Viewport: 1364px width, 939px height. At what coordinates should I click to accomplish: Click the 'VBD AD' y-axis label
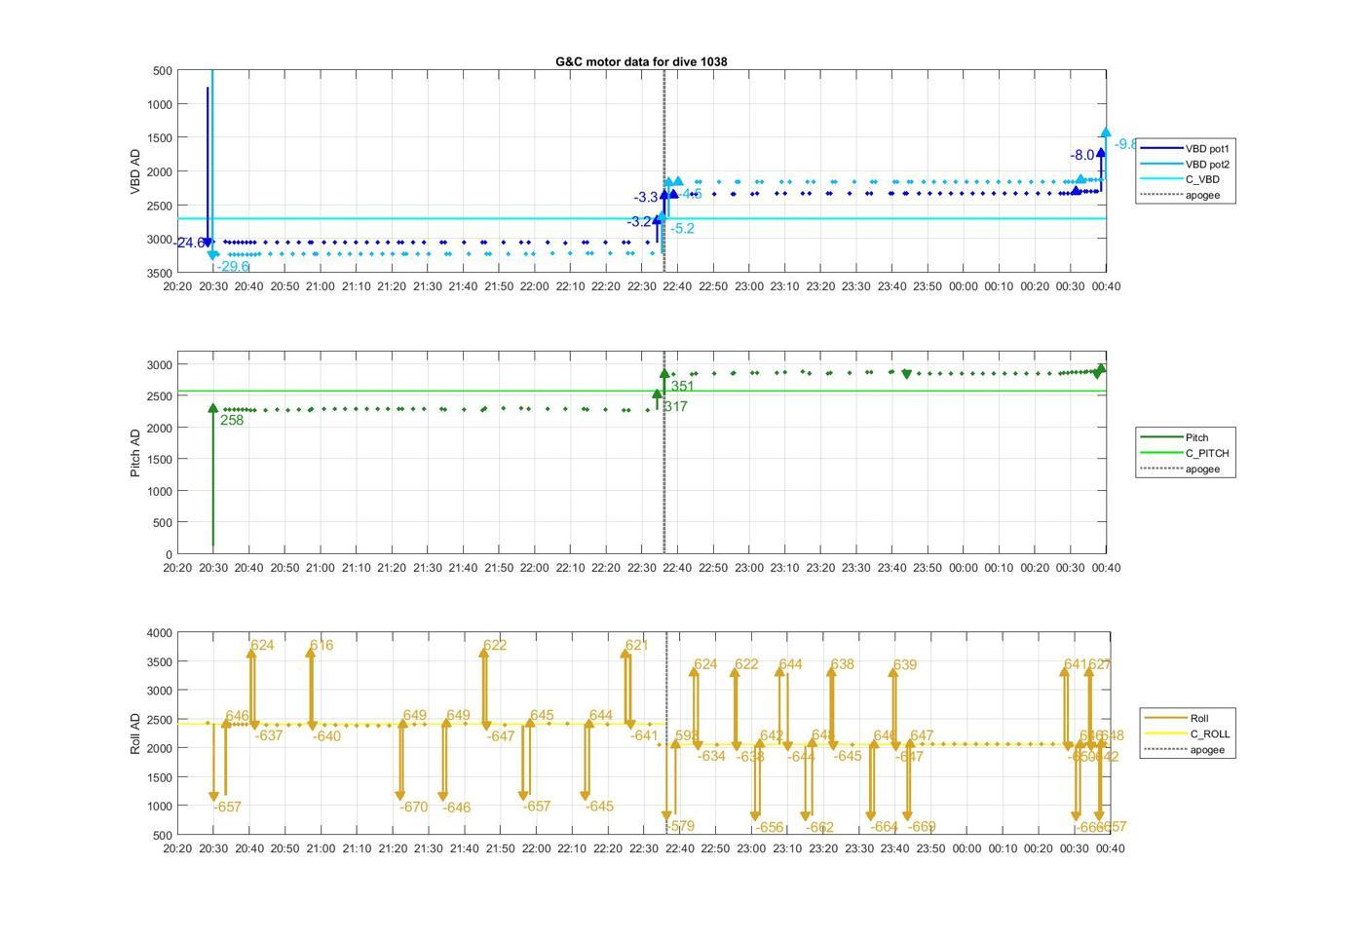[135, 171]
